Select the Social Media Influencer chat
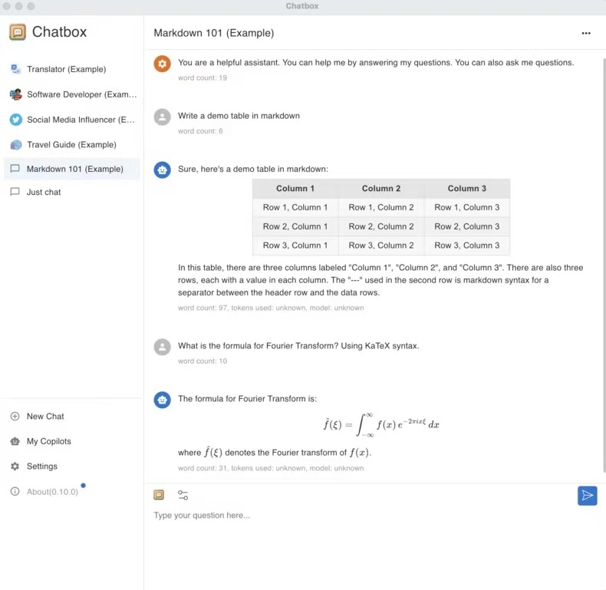 click(72, 120)
